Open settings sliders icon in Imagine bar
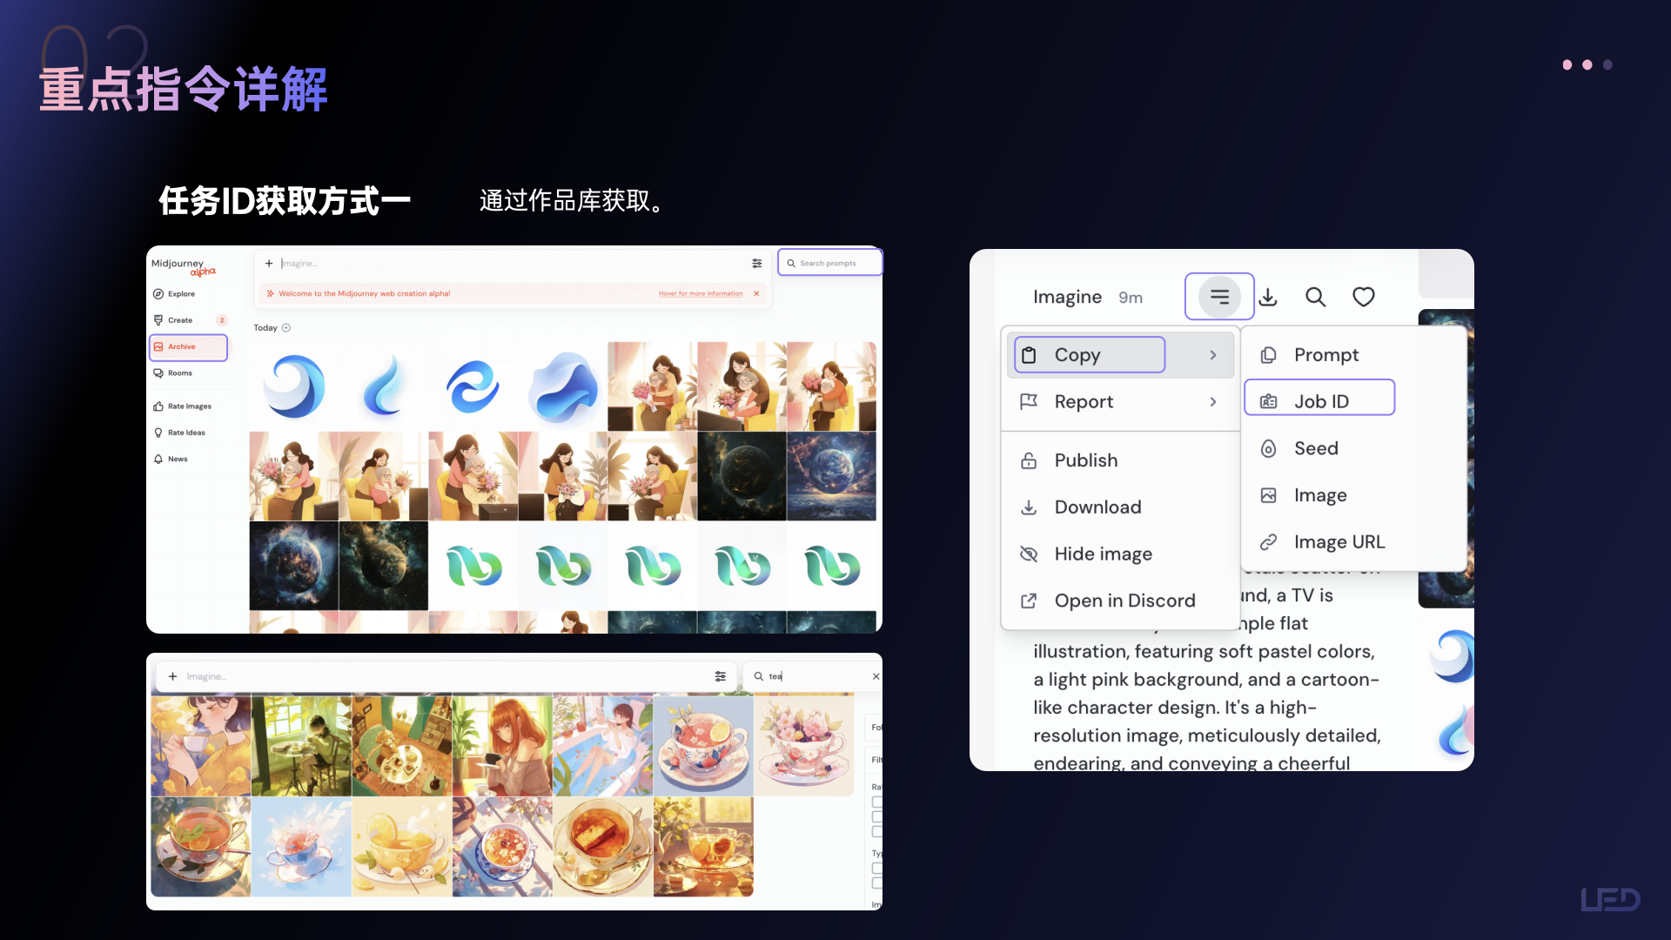 point(757,263)
